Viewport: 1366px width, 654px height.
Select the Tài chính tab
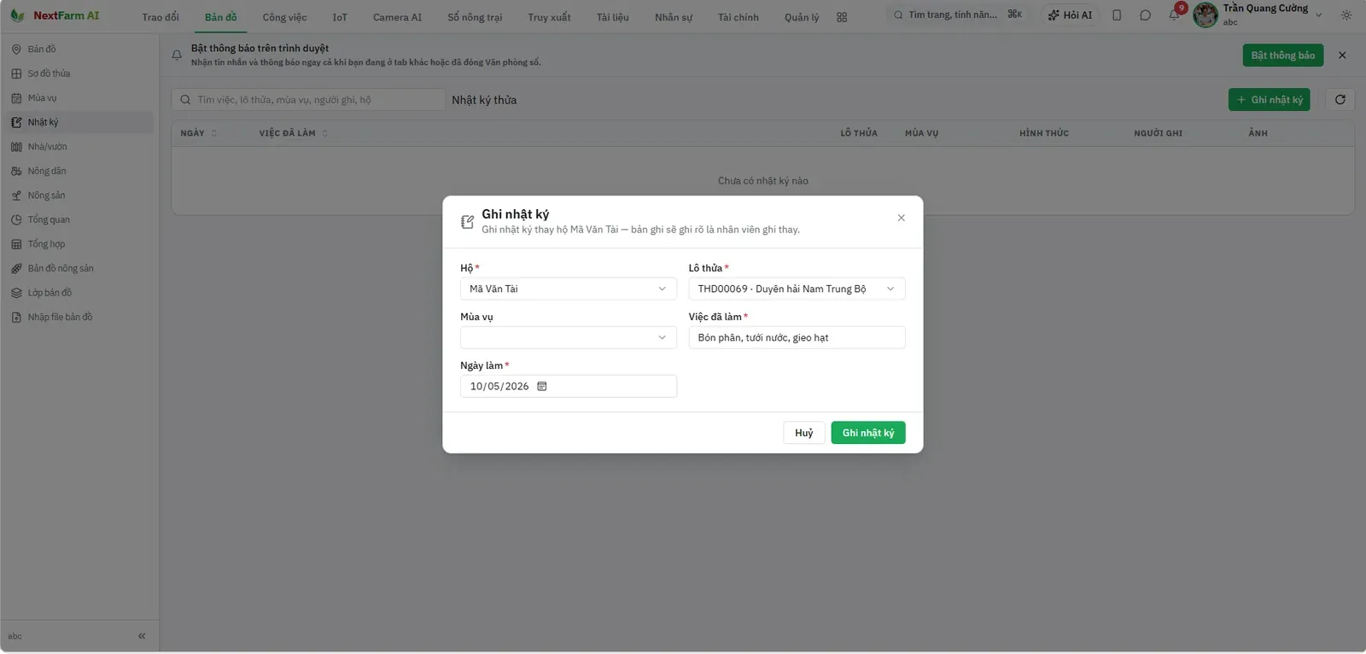coord(738,17)
